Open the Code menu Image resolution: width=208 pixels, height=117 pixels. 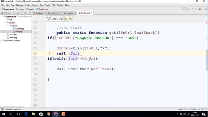tap(27, 5)
